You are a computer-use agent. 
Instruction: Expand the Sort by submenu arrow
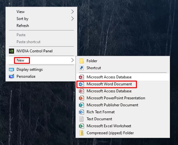point(72,19)
